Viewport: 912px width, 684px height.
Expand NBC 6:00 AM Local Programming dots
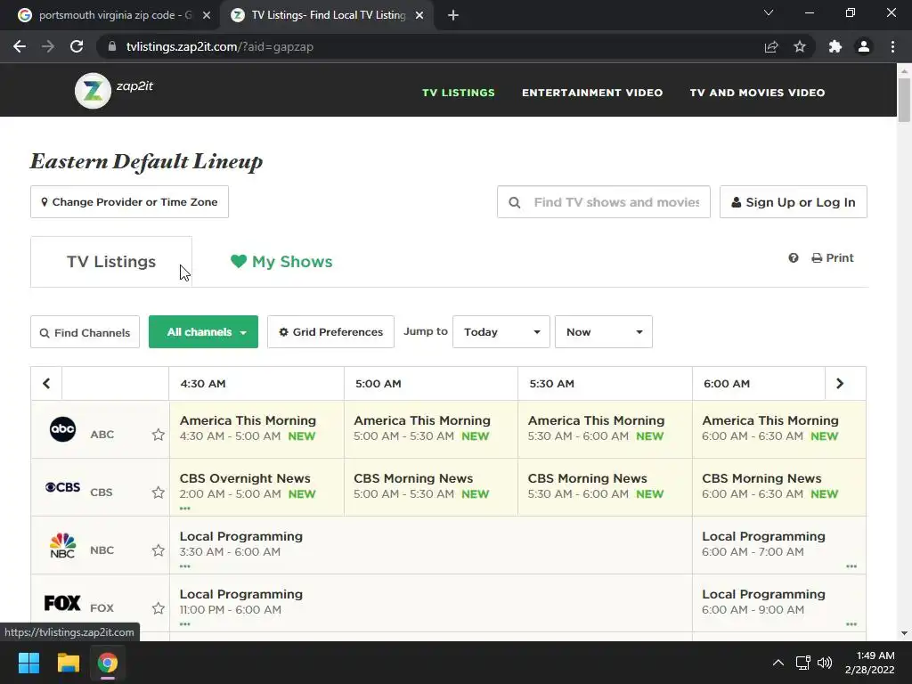coord(851,566)
